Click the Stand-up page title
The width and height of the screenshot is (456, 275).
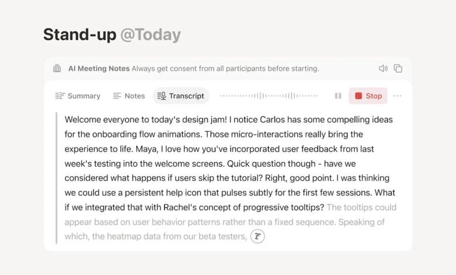coord(80,35)
